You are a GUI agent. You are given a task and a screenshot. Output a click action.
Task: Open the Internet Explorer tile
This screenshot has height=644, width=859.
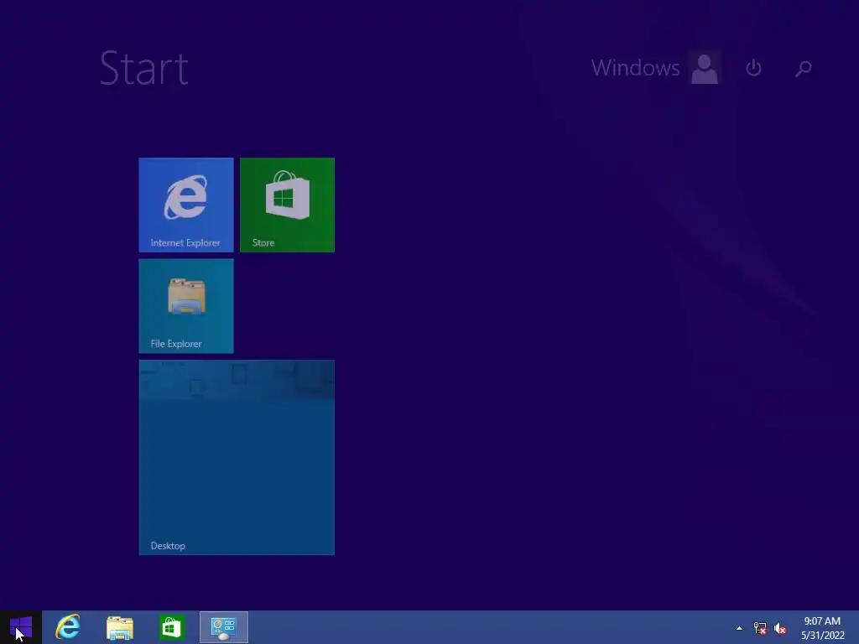click(185, 205)
